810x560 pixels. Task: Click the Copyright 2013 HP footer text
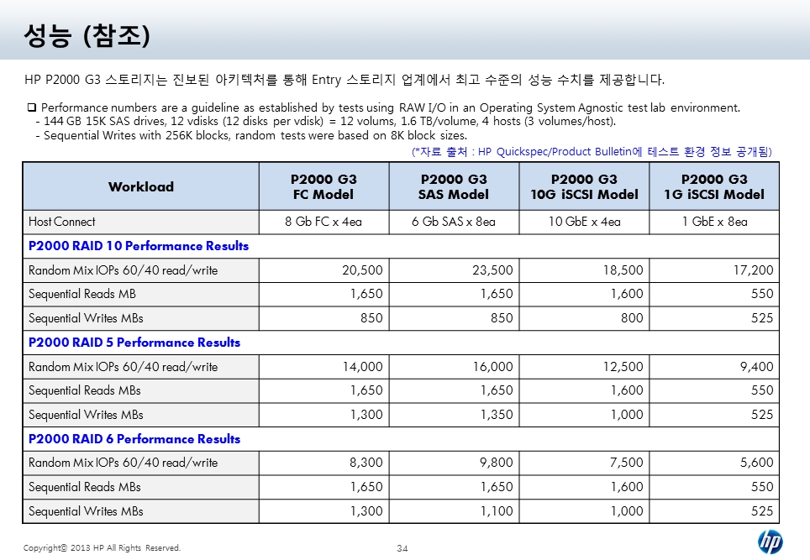102,547
